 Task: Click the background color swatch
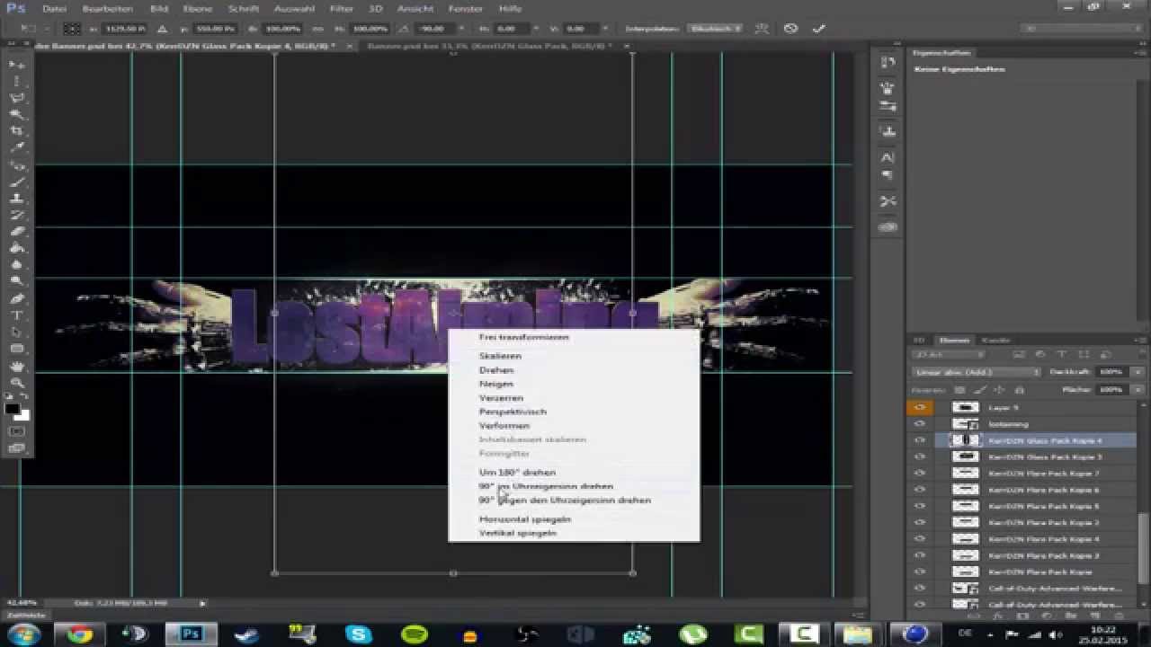[x=23, y=416]
